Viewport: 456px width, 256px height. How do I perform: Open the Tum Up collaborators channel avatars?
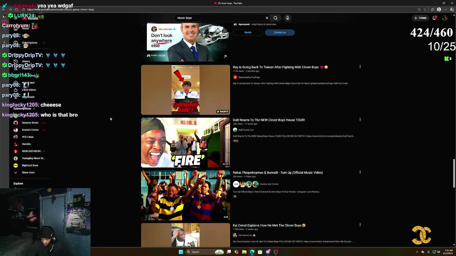[x=246, y=184]
